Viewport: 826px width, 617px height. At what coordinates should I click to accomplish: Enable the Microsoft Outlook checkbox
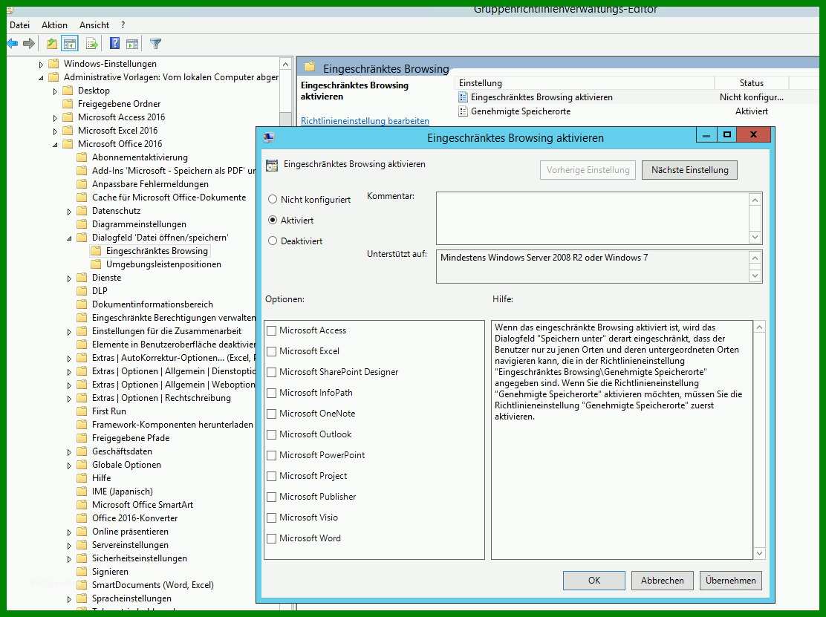click(x=272, y=434)
